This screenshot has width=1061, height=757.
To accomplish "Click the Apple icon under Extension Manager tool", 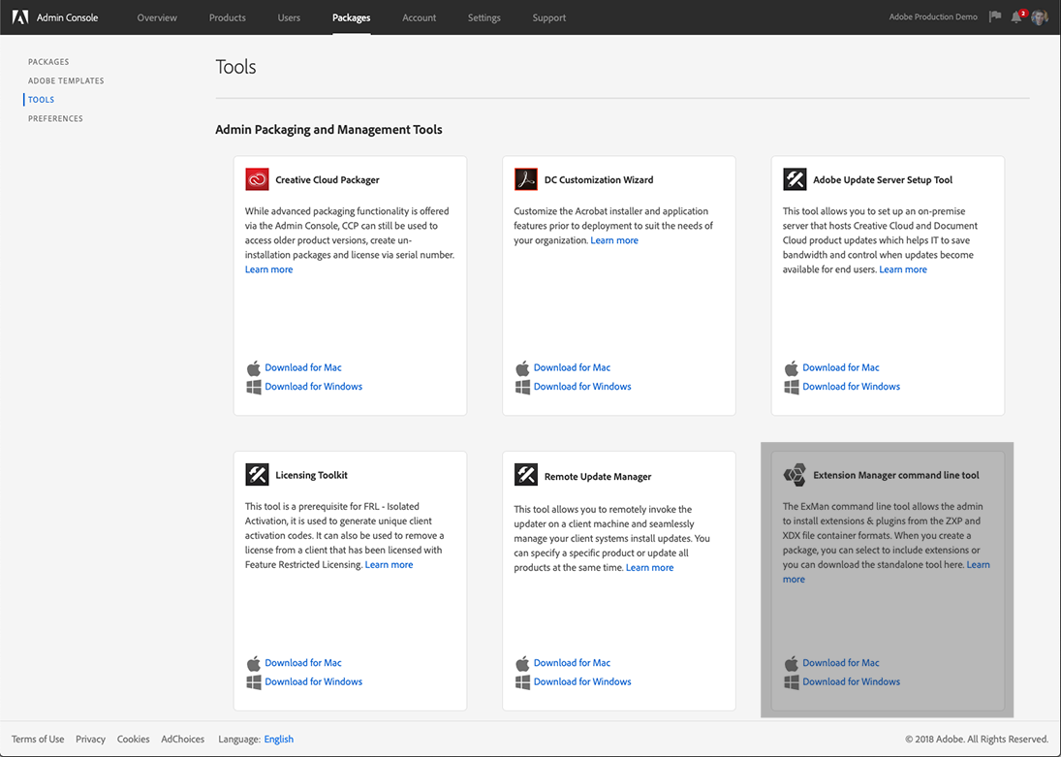I will tap(791, 663).
